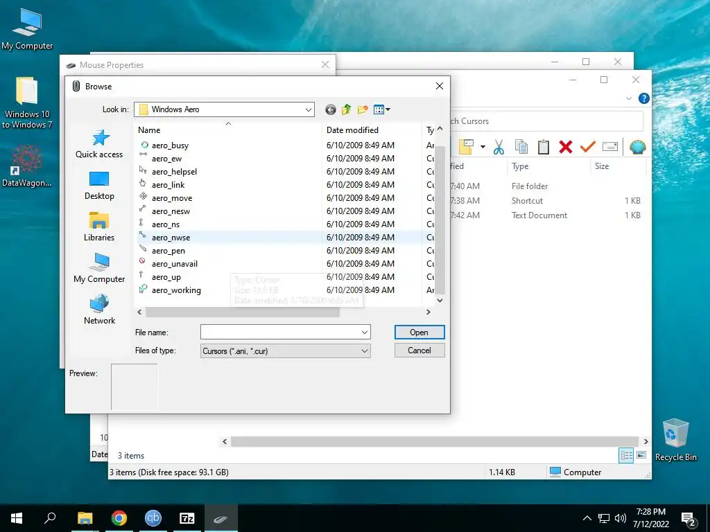Open the DataWagon desktop shortcut
Image resolution: width=710 pixels, height=532 pixels.
[x=27, y=166]
